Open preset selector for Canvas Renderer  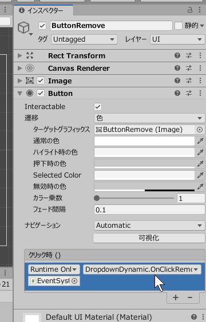click(189, 68)
